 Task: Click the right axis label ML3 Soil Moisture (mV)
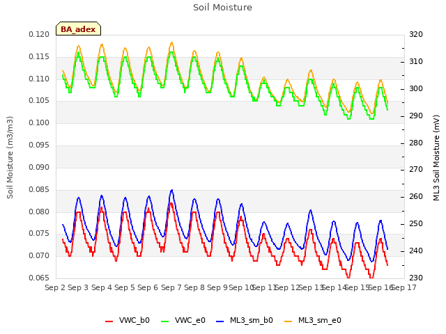click(436, 158)
